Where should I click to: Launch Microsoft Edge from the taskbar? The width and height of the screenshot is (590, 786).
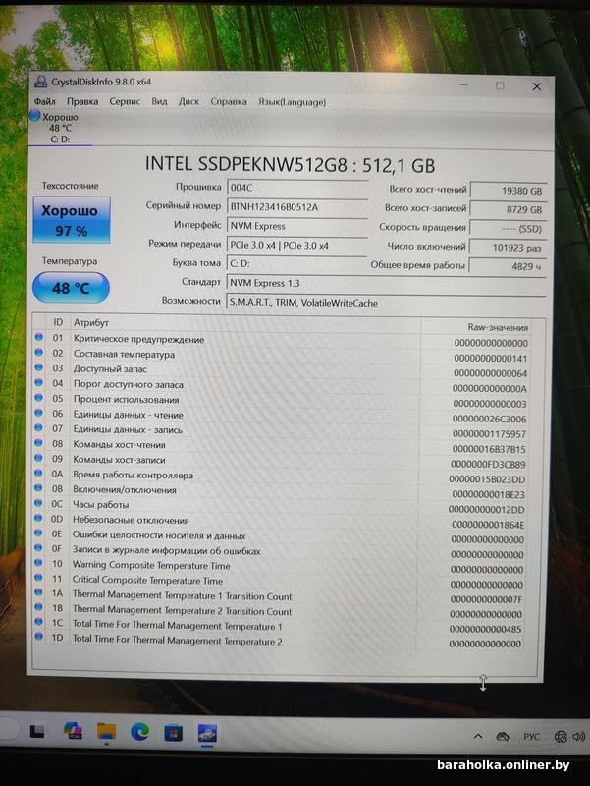pos(139,732)
